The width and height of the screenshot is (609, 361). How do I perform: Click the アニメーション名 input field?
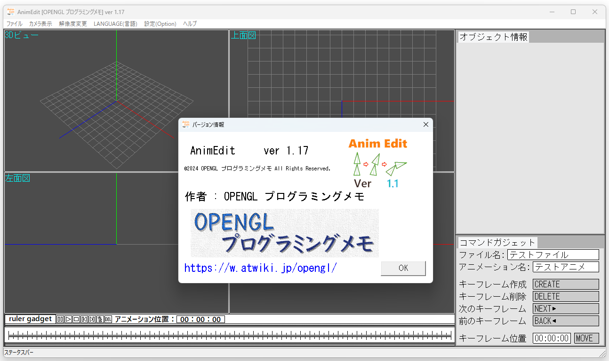click(566, 267)
